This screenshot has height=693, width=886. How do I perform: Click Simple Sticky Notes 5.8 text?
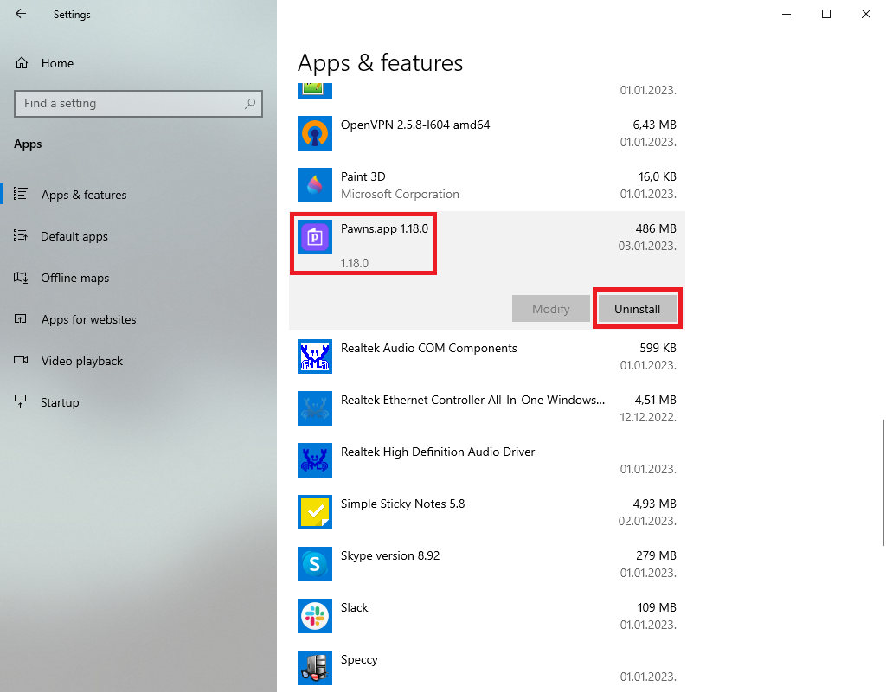(403, 504)
